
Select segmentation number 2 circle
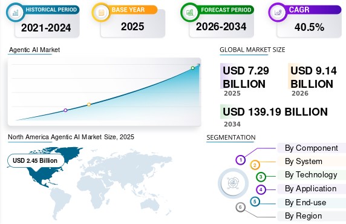point(255,165)
